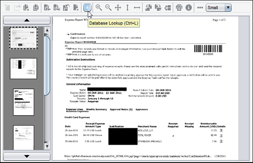Click 'STARBUCKS' merchant name row text
The image size is (253, 163).
pos(150,141)
